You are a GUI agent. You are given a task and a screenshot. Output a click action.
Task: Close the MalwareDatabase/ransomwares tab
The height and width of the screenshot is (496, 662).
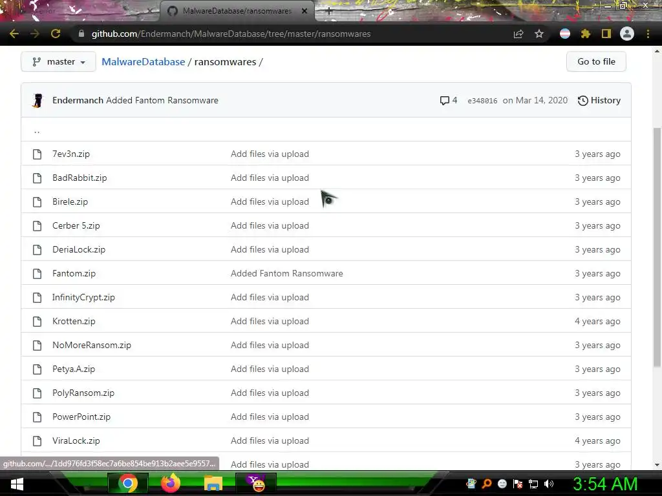click(304, 11)
